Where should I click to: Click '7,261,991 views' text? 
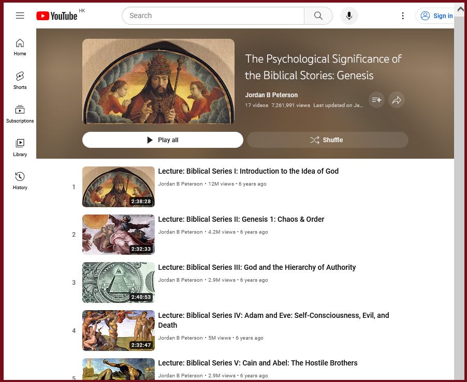290,105
